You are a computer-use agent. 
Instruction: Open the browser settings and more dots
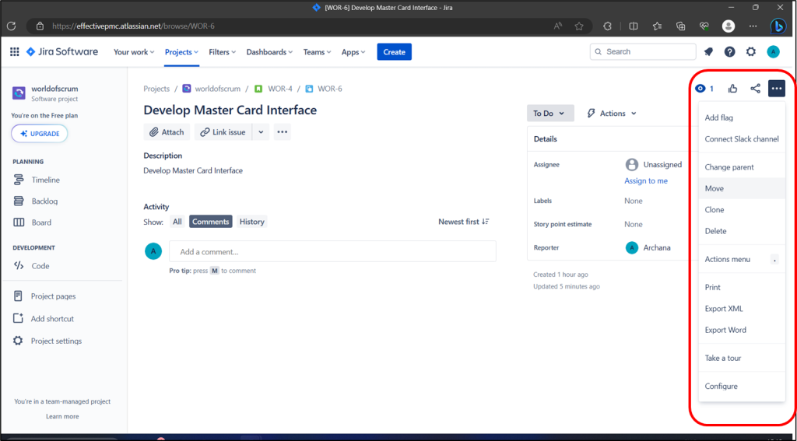coord(753,26)
